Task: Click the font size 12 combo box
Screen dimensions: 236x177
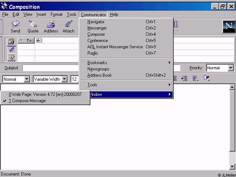Action: click(75, 79)
